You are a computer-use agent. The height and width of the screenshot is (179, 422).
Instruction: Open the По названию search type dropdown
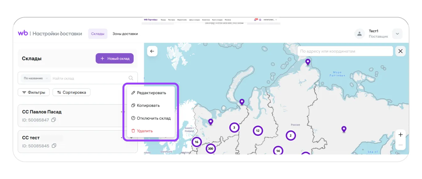(35, 78)
